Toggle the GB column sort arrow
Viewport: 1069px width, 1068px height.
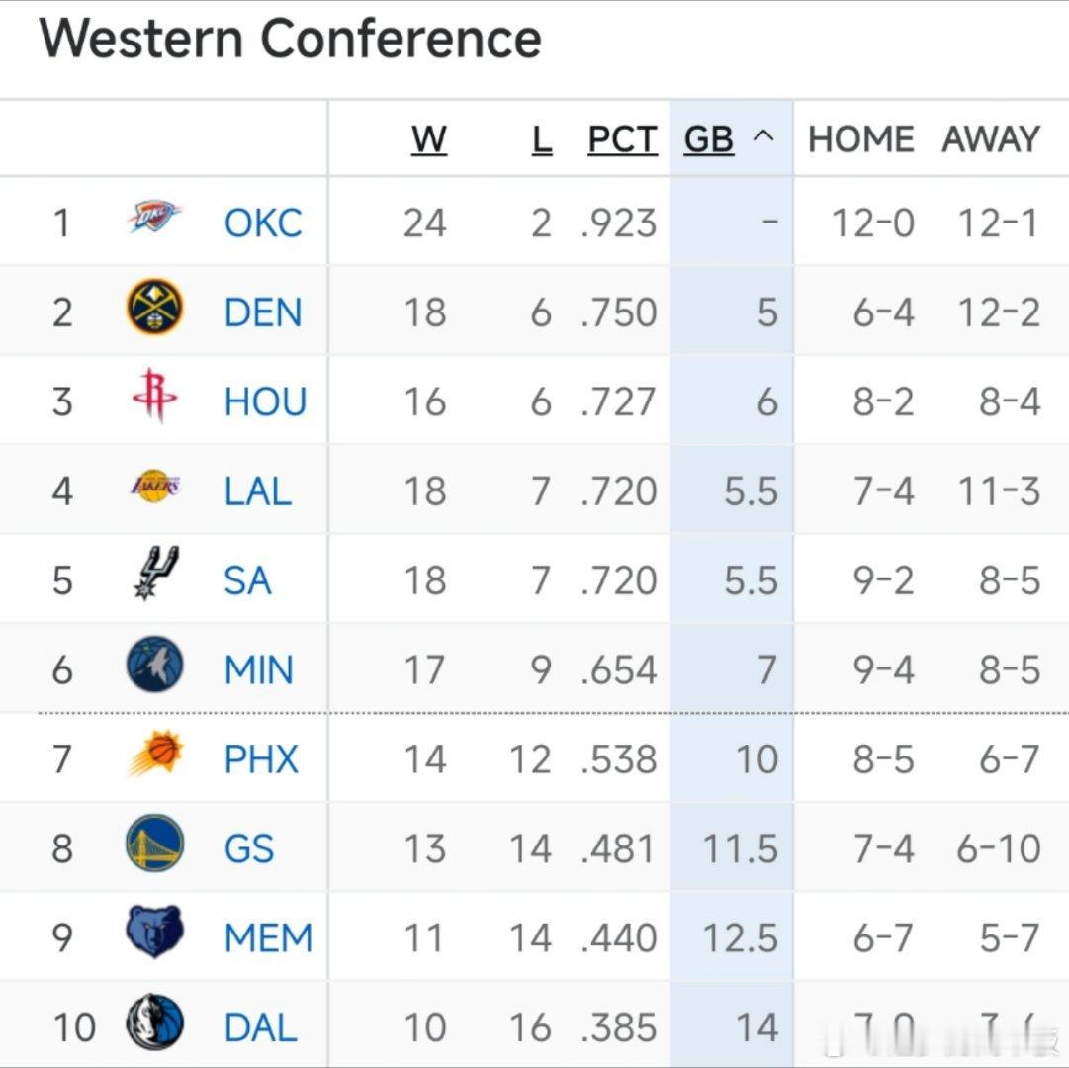[x=763, y=138]
